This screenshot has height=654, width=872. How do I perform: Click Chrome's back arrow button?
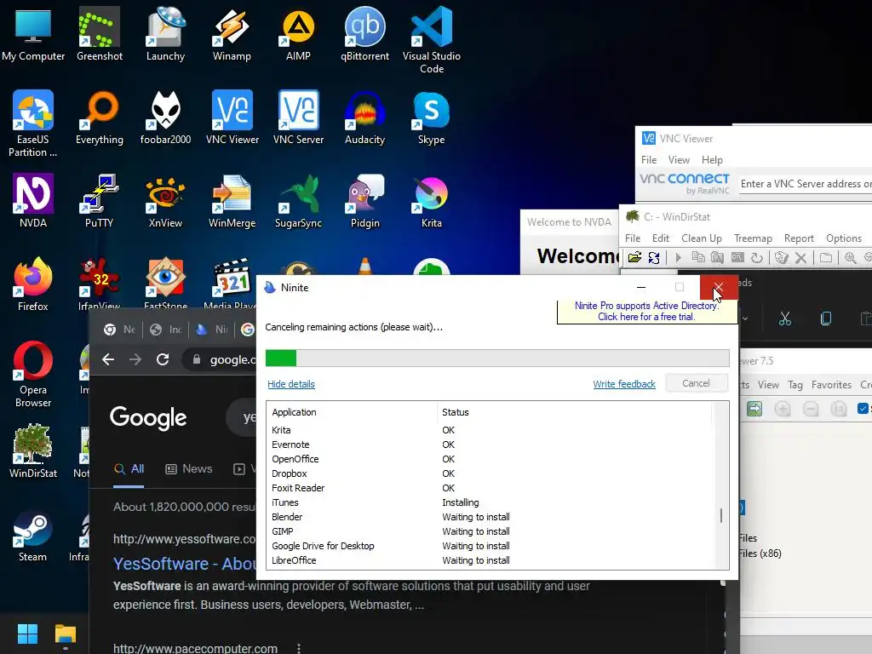(108, 359)
